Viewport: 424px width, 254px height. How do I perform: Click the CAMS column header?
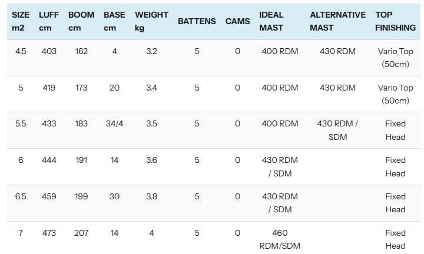click(237, 21)
